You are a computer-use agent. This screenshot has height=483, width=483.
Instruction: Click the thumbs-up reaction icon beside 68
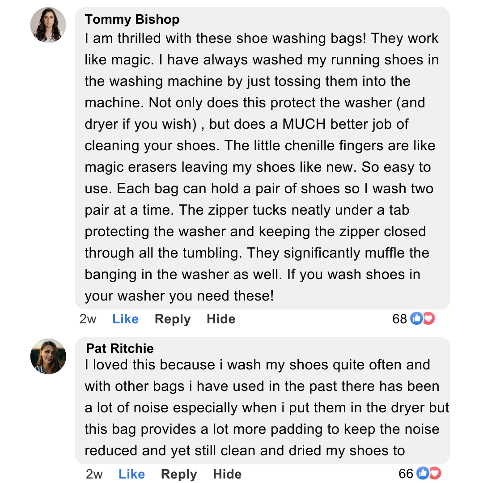[416, 318]
